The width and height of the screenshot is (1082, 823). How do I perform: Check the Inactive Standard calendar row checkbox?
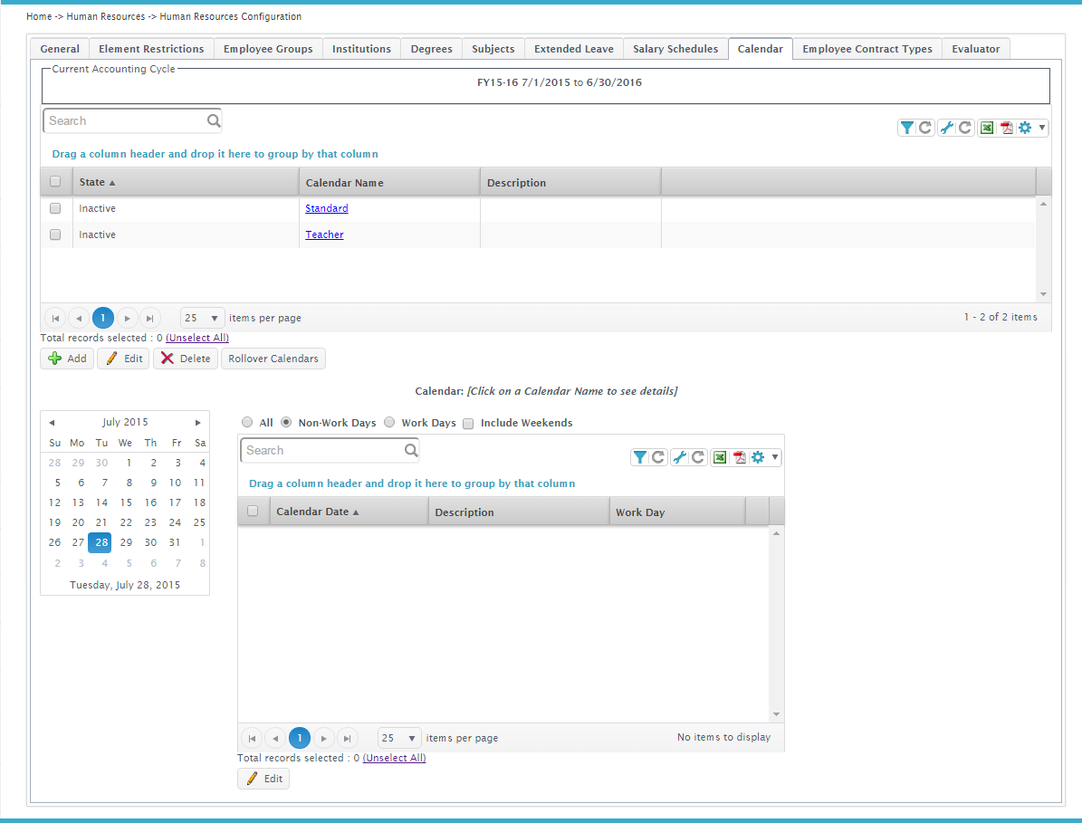[55, 208]
